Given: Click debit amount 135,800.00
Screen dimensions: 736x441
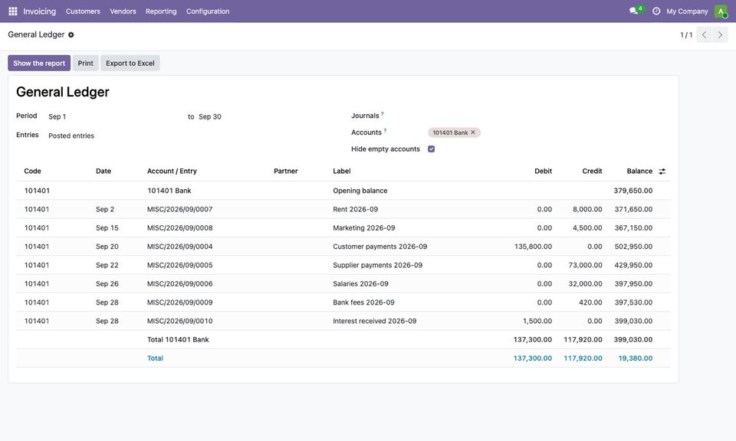Looking at the screenshot, I should [x=534, y=247].
